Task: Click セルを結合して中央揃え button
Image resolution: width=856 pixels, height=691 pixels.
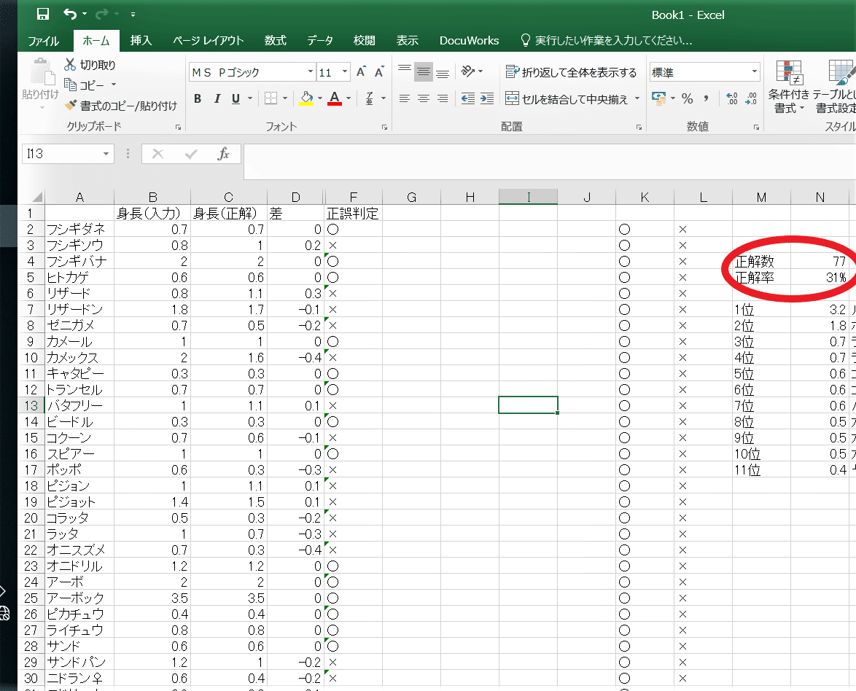Action: point(567,99)
